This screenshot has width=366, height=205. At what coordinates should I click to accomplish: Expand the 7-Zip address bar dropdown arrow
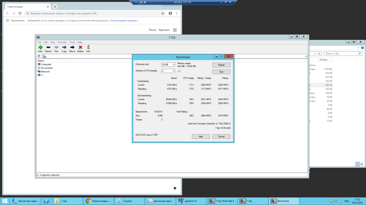pyautogui.click(x=306, y=56)
